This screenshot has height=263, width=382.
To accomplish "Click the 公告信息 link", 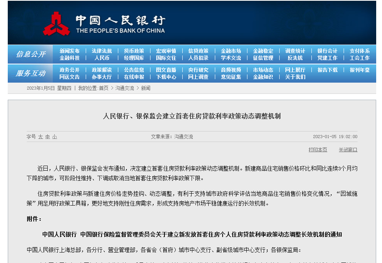I will click(134, 70).
